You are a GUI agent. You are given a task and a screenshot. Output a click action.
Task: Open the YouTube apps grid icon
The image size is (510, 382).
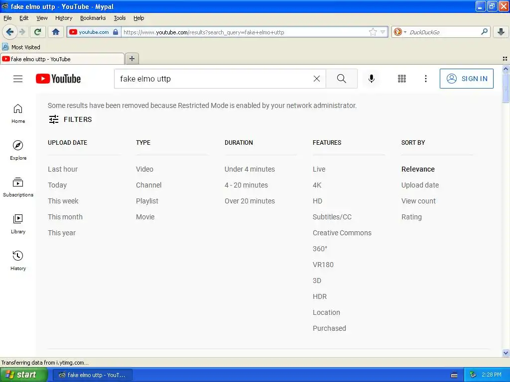(402, 79)
